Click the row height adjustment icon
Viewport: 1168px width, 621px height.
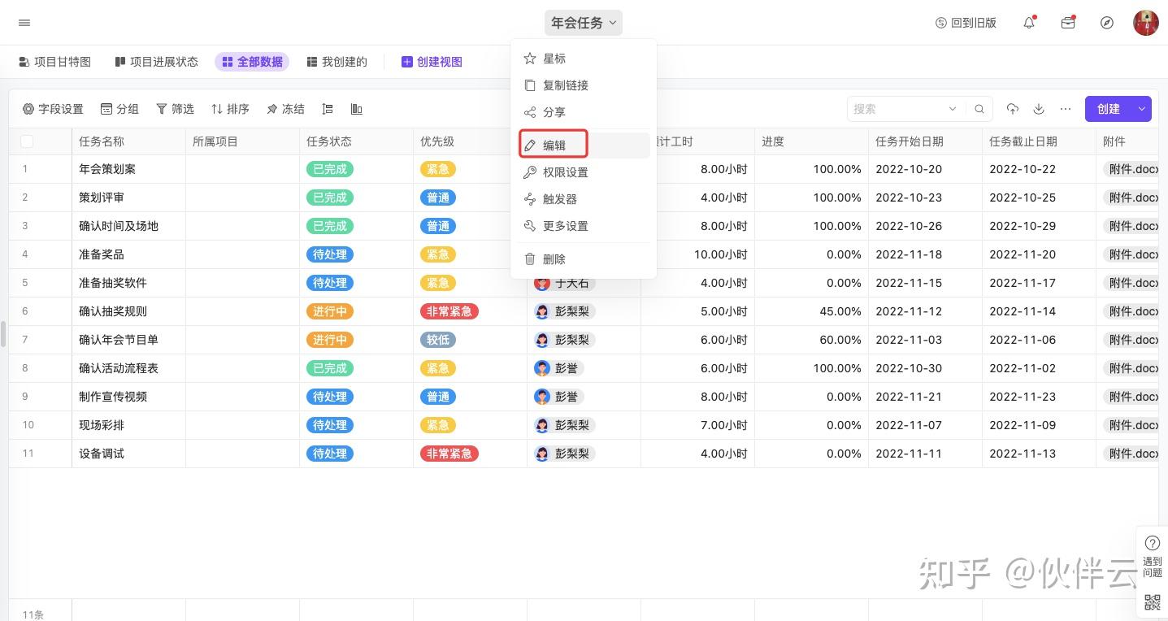pos(328,109)
